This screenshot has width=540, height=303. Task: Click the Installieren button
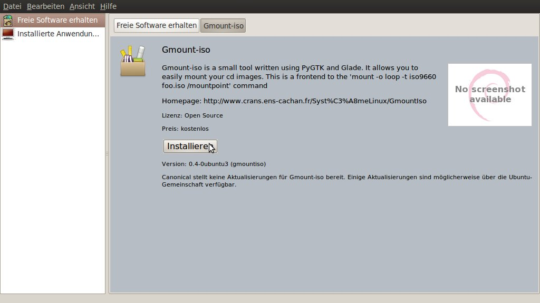(190, 146)
